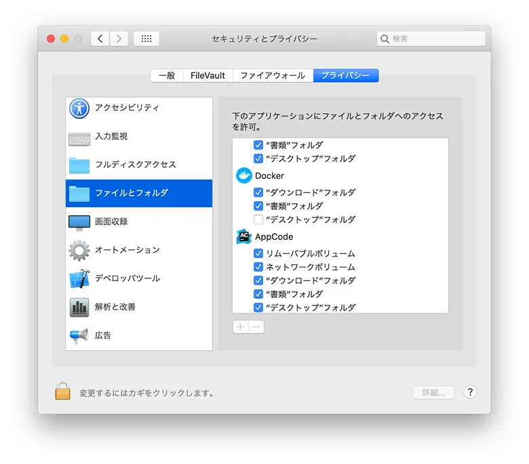This screenshot has height=464, width=529.
Task: Switch to the 一般 tab
Action: (167, 75)
